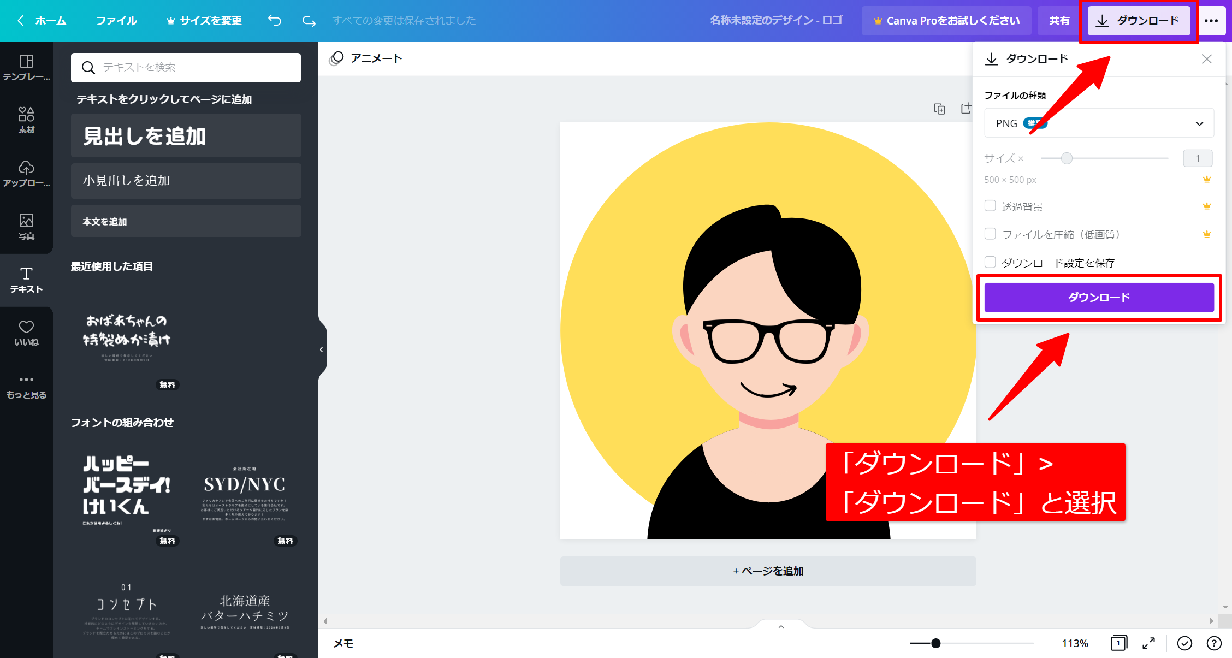Click the crown icon next to サイズを変更
This screenshot has width=1232, height=658.
click(x=171, y=21)
